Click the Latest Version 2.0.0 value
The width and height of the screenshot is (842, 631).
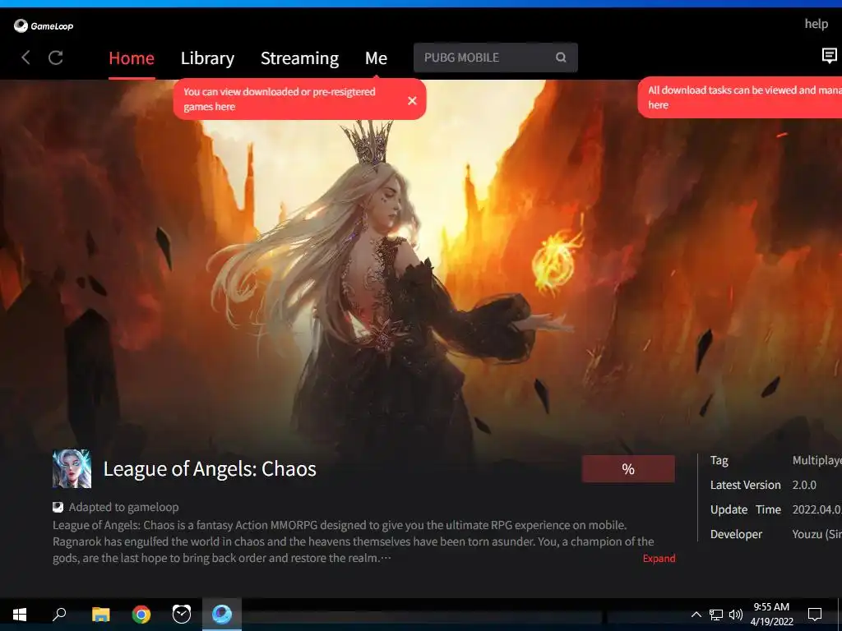[x=804, y=485]
